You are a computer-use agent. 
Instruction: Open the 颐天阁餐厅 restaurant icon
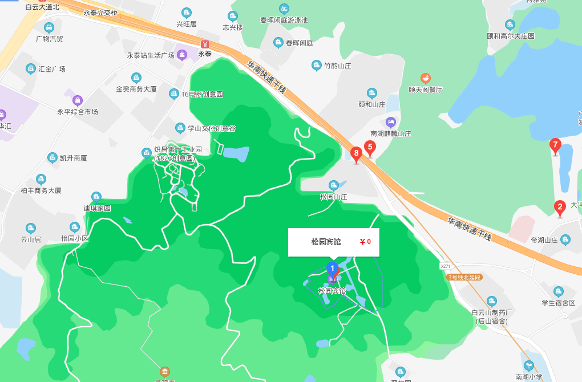(425, 79)
